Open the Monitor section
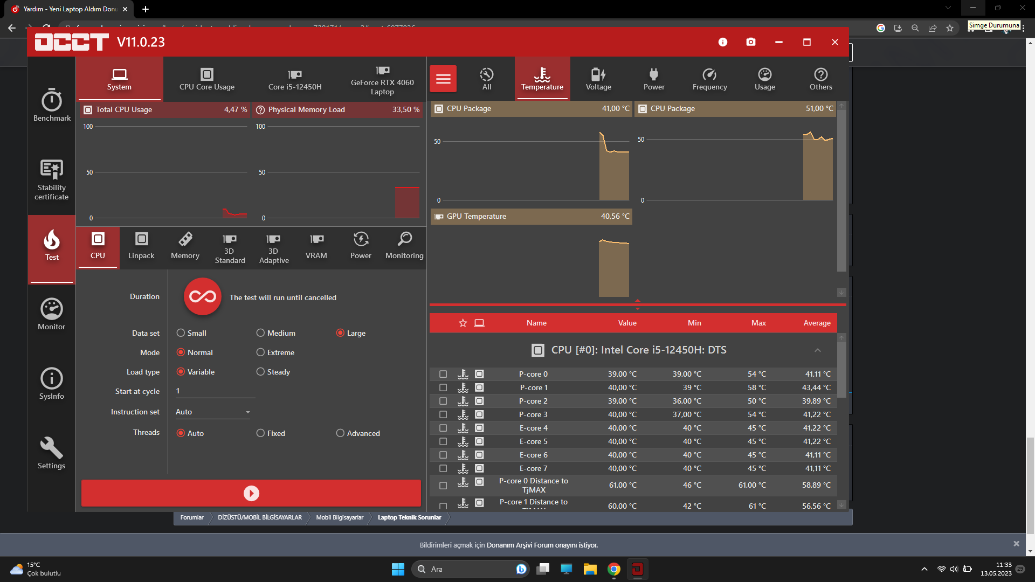Screen dimensions: 1035x582 [52, 314]
